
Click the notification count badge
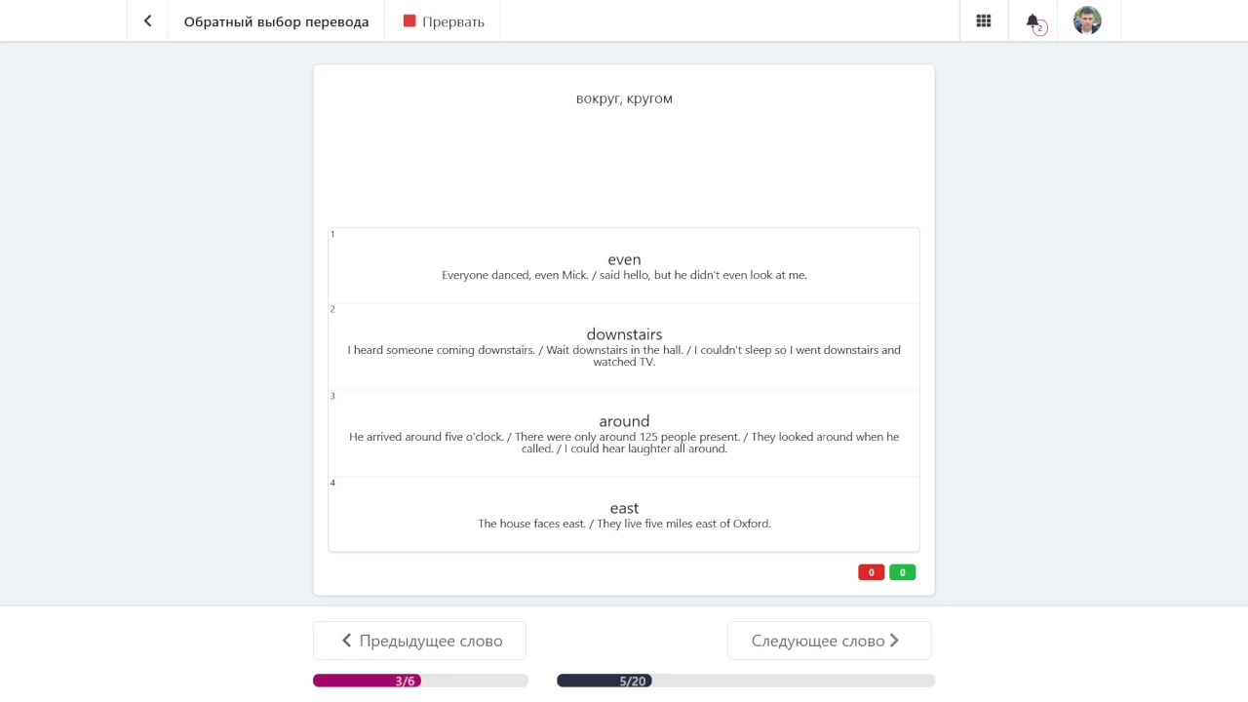coord(1040,28)
